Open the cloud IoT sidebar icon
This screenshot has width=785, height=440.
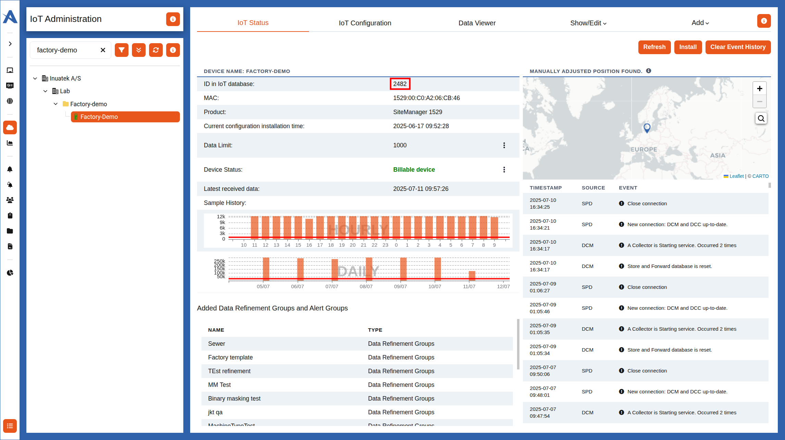(10, 127)
